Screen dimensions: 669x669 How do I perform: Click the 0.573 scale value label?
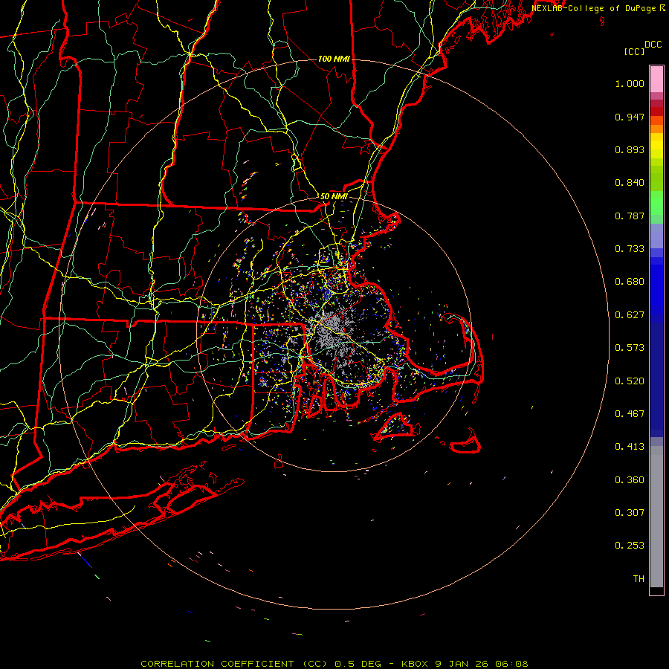630,348
